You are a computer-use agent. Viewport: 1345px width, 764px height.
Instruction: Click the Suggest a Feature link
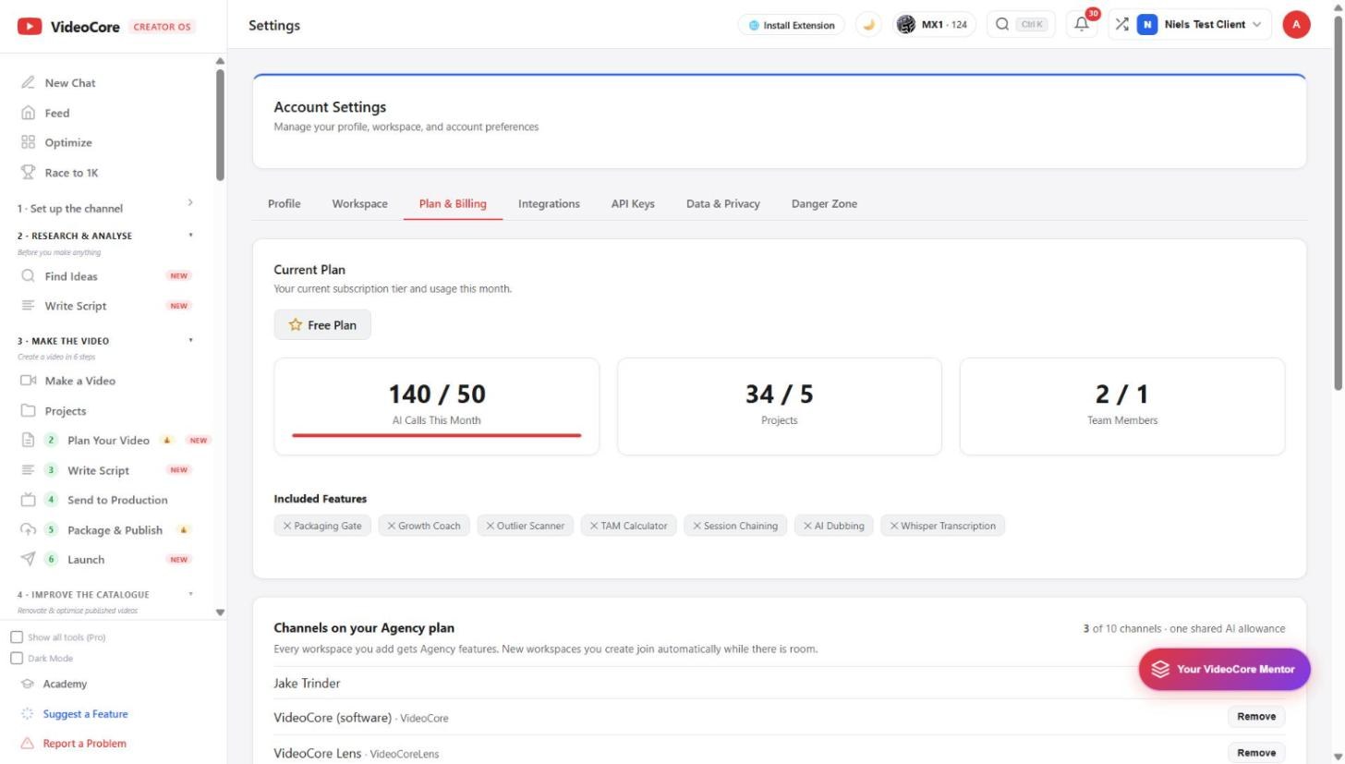85,714
